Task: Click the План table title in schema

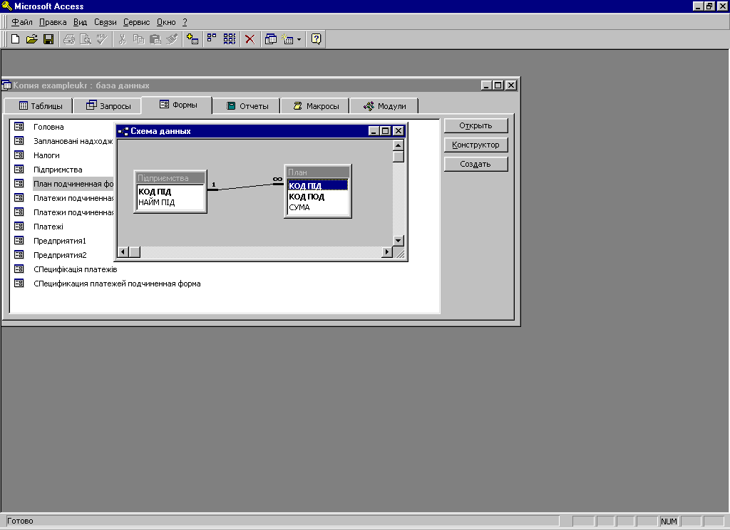Action: pos(317,172)
